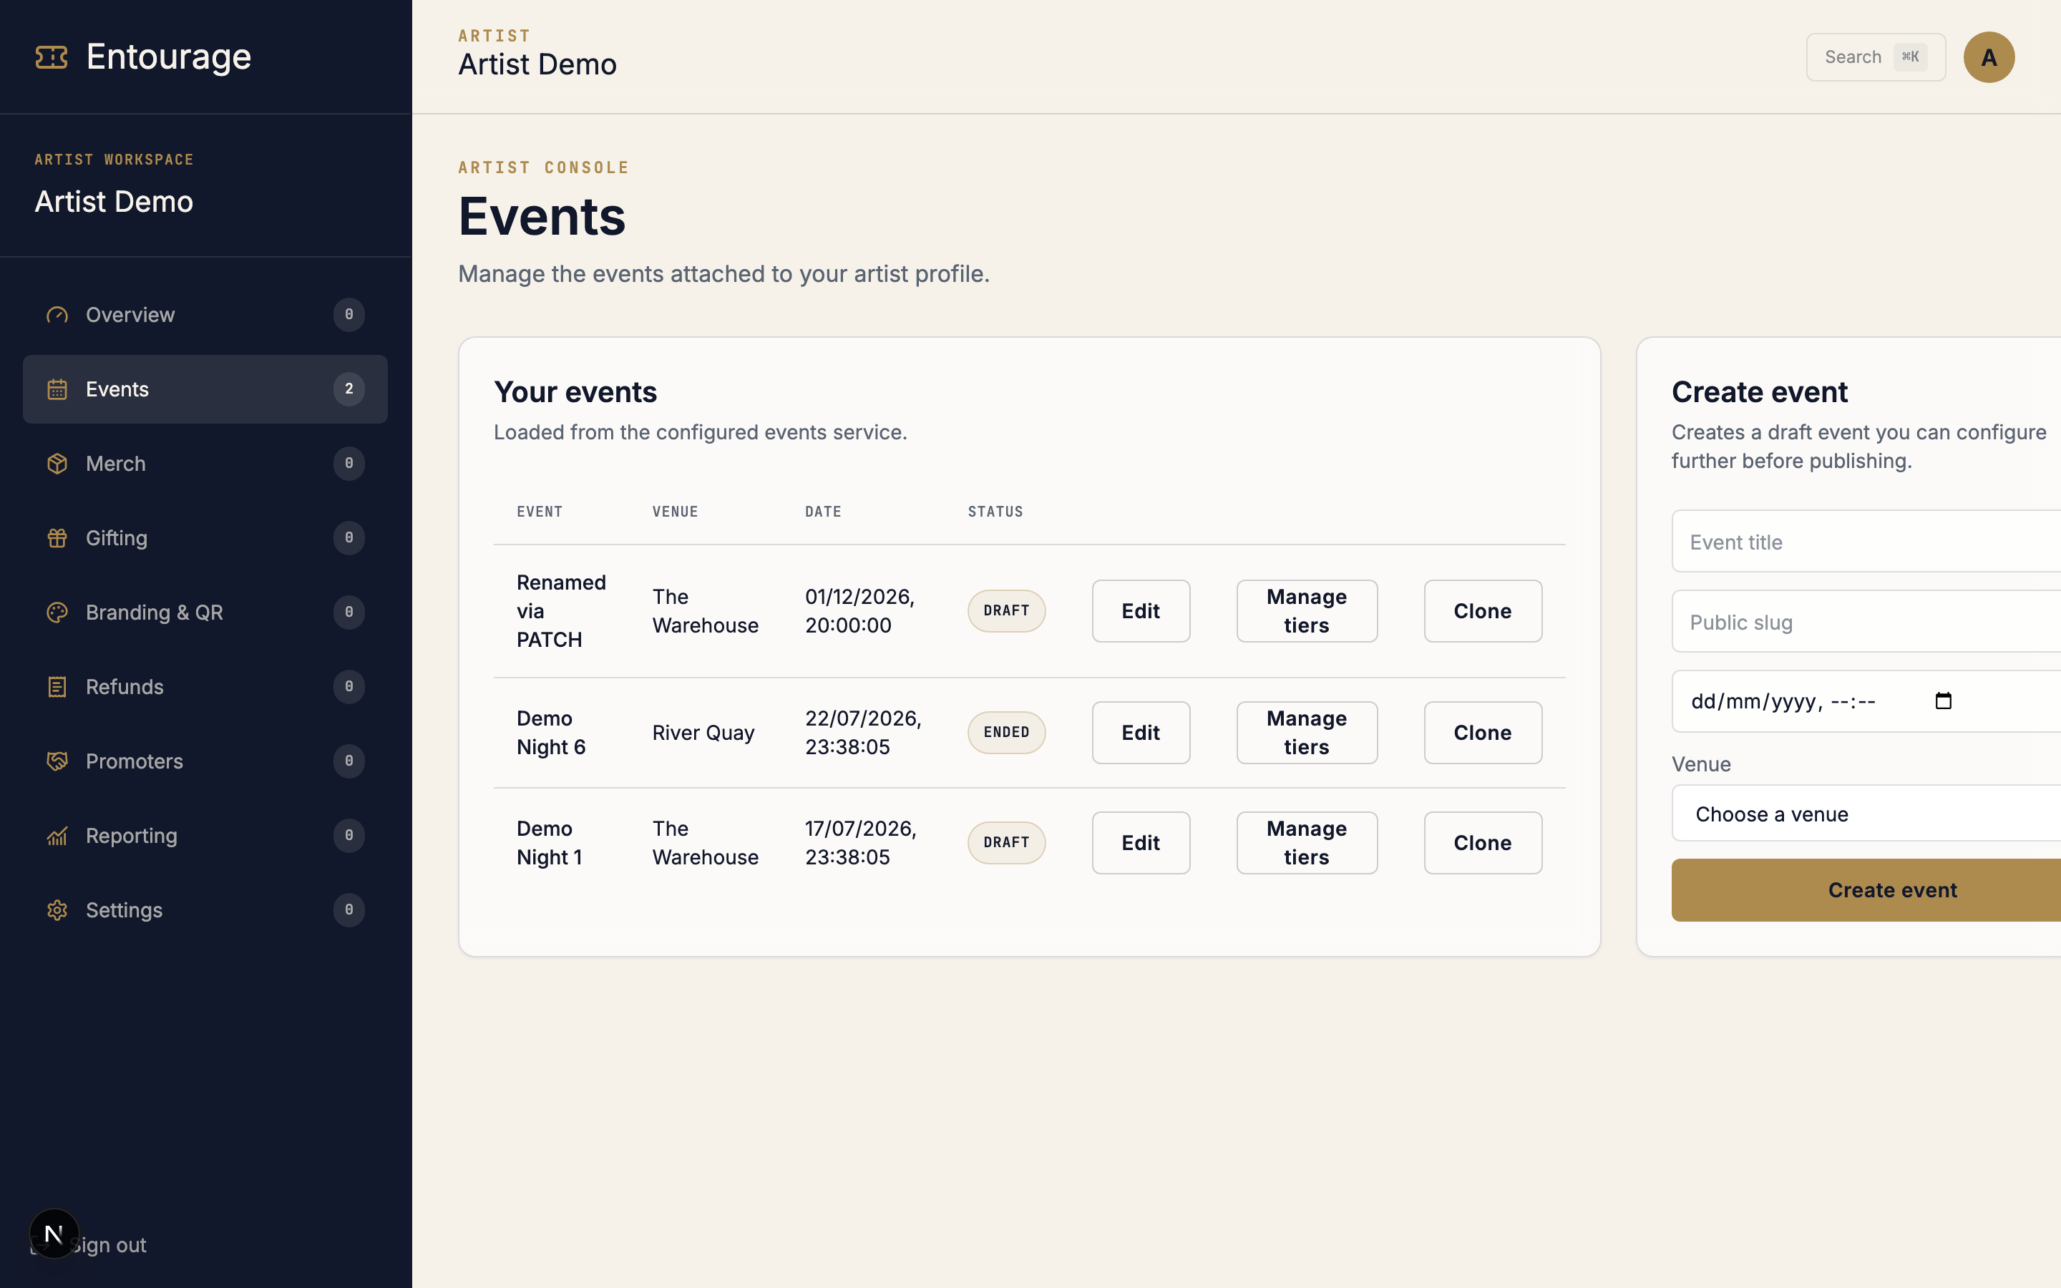Image resolution: width=2061 pixels, height=1288 pixels.
Task: Click the Overview gauge icon
Action: pos(57,315)
